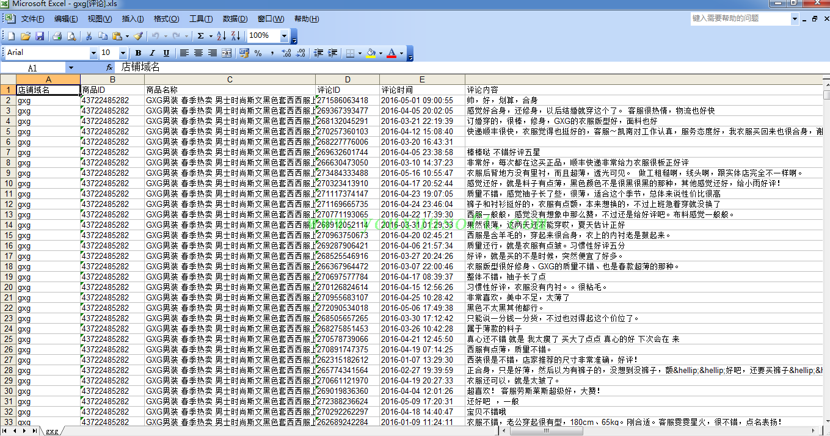Viewport: 830px width, 436px height.
Task: Cut the selection with the scissors icon
Action: click(89, 36)
